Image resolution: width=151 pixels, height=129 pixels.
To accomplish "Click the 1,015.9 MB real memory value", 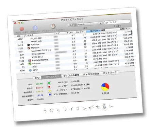I will (x=95, y=37).
